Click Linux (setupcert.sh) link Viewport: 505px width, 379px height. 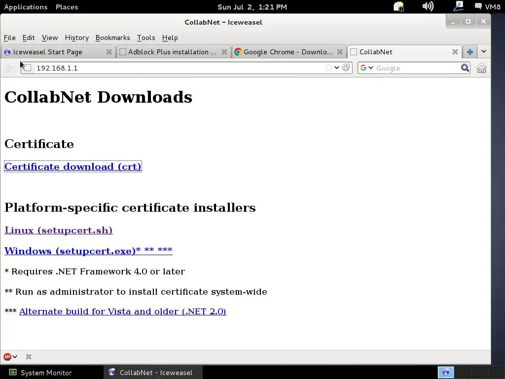59,230
